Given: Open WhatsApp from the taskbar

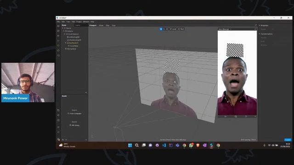Looking at the screenshot, I should pyautogui.click(x=191, y=145).
